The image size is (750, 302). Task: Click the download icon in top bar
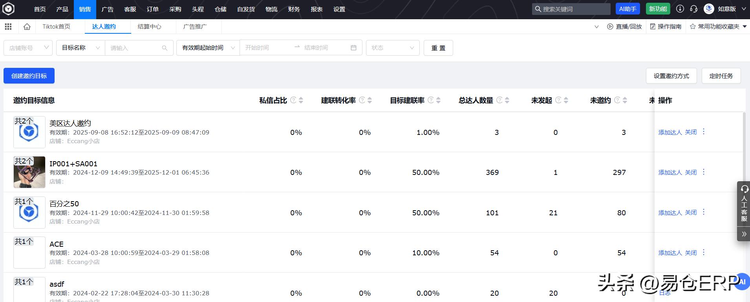pyautogui.click(x=680, y=9)
